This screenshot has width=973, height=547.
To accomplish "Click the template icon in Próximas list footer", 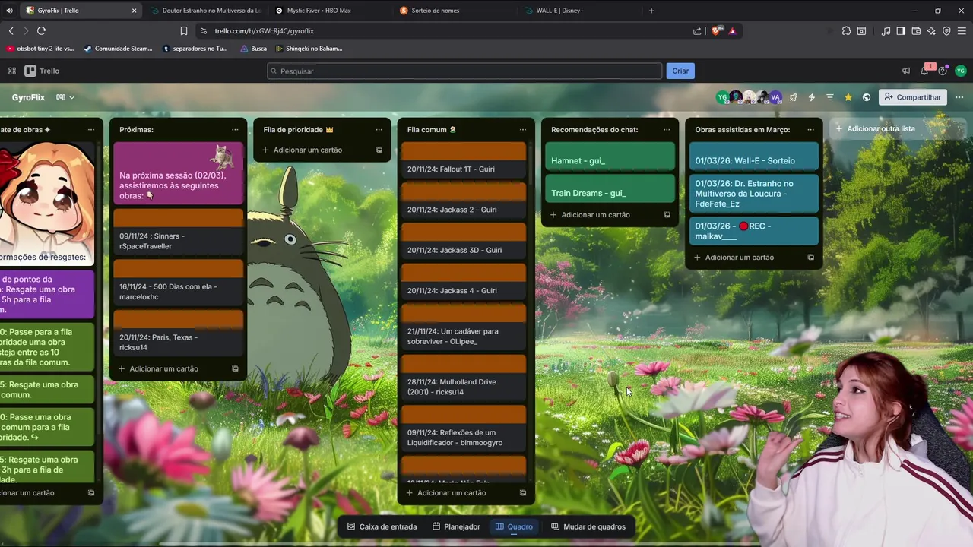I will tap(235, 369).
